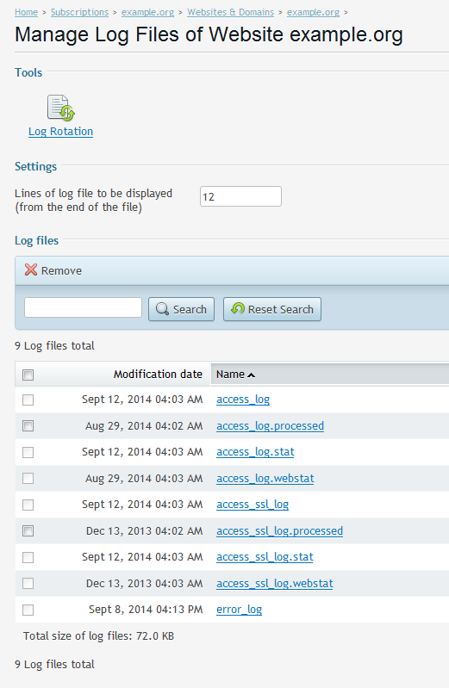The height and width of the screenshot is (688, 449).
Task: Click the green arrow Reset Search icon
Action: pyautogui.click(x=238, y=308)
